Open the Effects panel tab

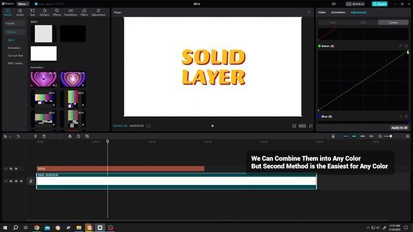point(57,12)
